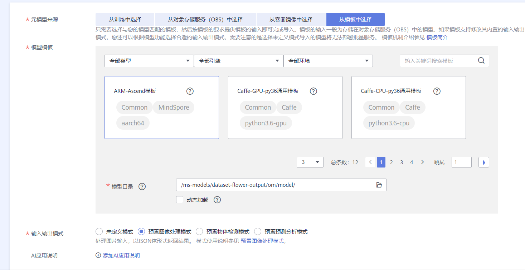Click the jump-to-page go button
This screenshot has width=525, height=270.
pyautogui.click(x=484, y=162)
